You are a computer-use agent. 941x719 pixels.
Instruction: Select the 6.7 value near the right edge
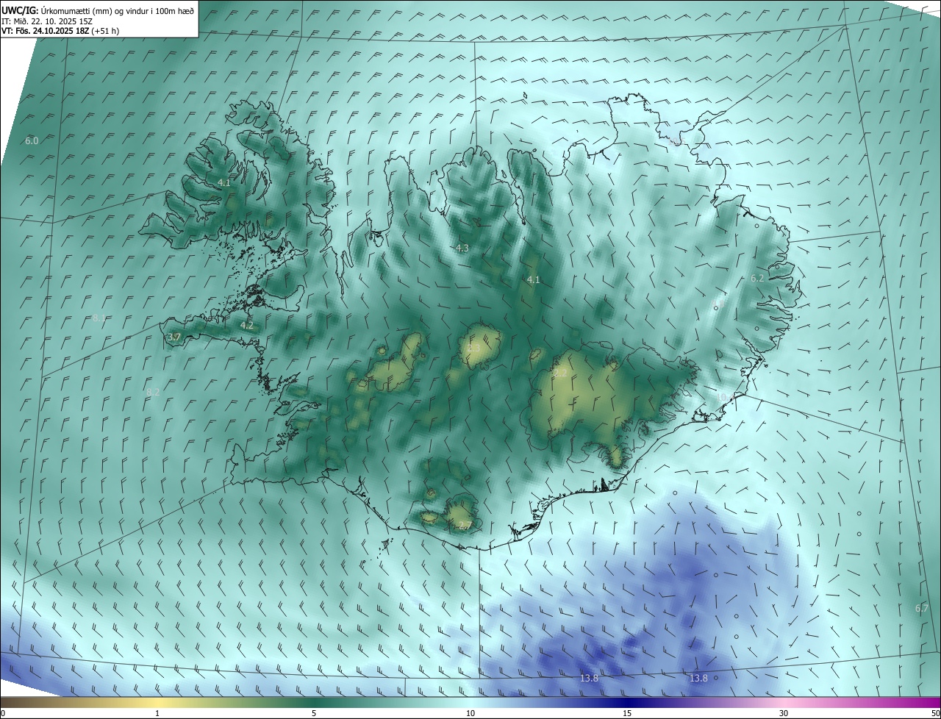922,608
